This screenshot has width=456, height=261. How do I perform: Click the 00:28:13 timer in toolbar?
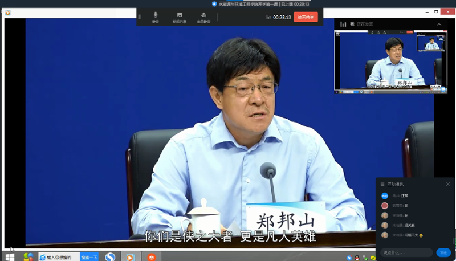click(282, 17)
